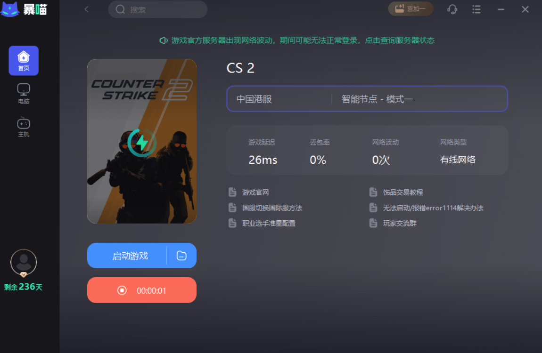Image resolution: width=542 pixels, height=353 pixels.
Task: Open the game folder path icon
Action: point(181,256)
